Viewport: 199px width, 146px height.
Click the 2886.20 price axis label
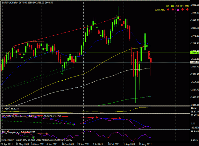(x=195, y=12)
